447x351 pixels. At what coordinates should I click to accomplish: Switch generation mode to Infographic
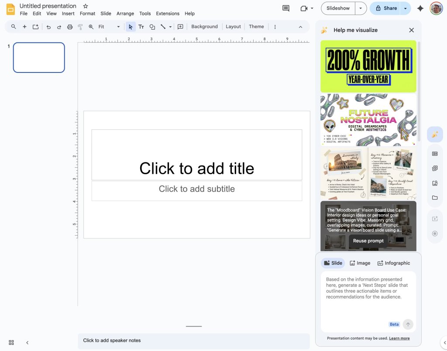(394, 263)
